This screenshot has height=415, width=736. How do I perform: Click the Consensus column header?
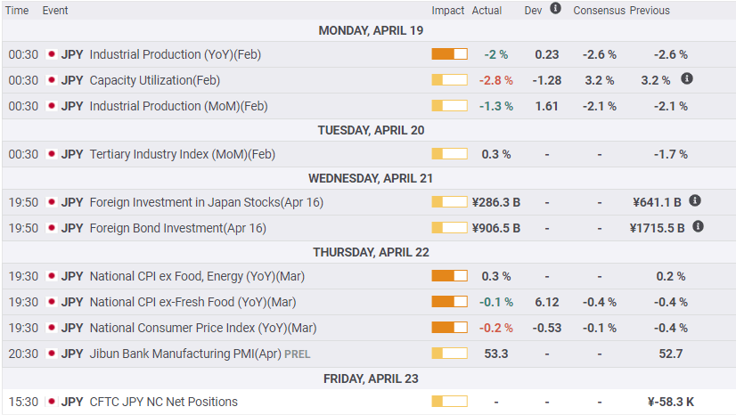coord(599,11)
